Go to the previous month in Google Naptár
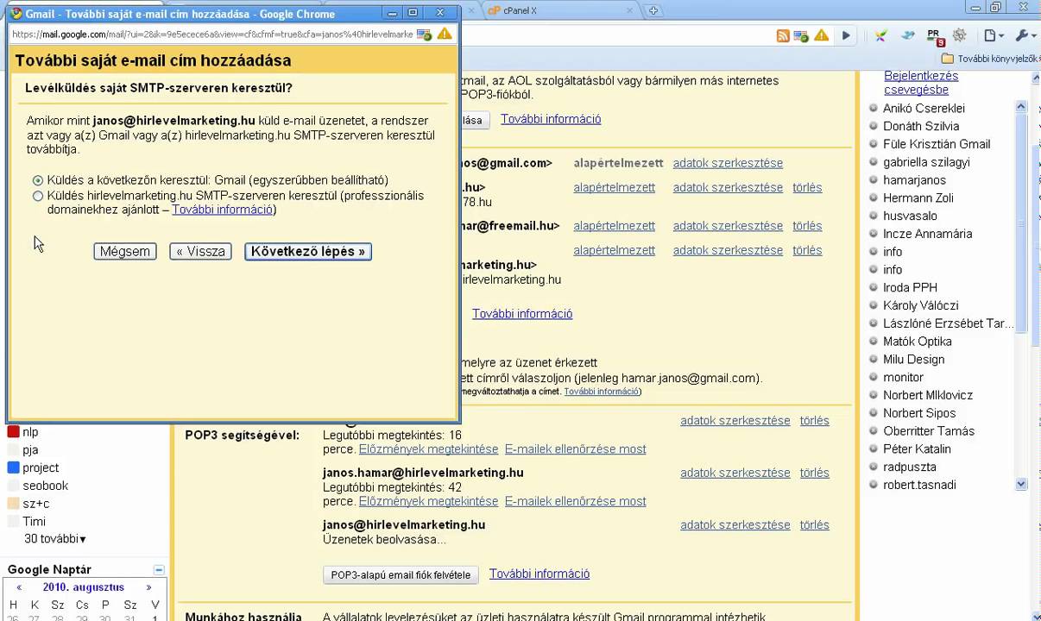1041x621 pixels. pos(19,587)
